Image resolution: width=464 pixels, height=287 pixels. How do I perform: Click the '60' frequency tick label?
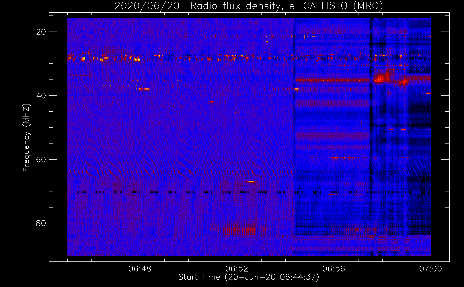click(x=41, y=159)
